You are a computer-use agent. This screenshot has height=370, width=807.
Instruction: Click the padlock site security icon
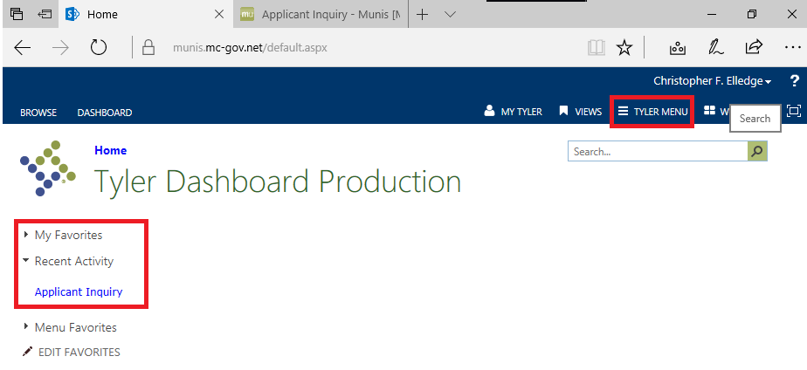click(148, 48)
